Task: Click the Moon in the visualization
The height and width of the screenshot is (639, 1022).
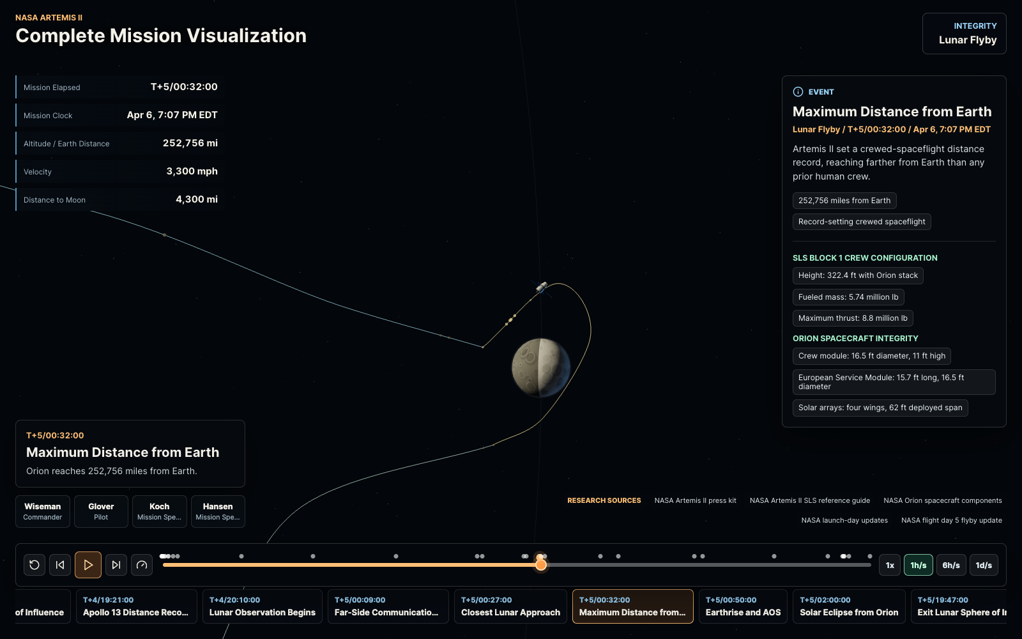Action: coord(541,368)
